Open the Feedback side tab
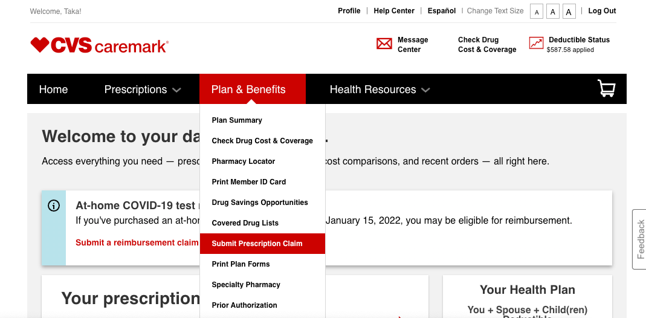The width and height of the screenshot is (646, 318). (640, 239)
